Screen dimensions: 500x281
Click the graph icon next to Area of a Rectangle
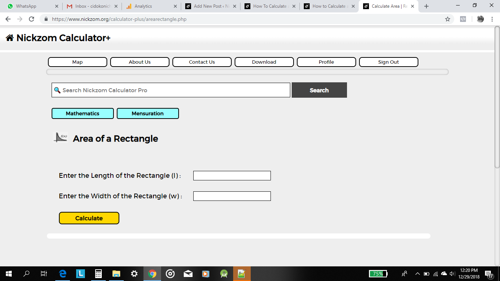(x=60, y=138)
